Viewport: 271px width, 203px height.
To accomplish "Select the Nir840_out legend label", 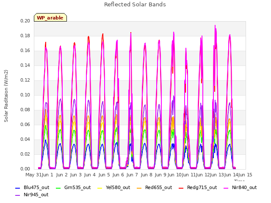I will [244, 187].
